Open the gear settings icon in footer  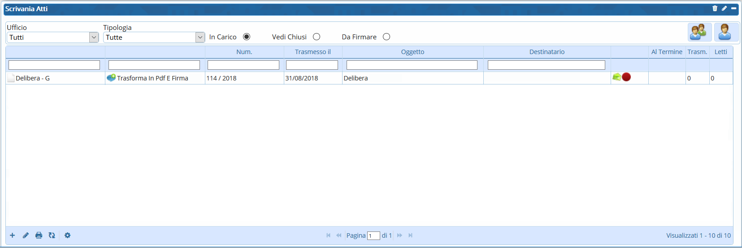[x=68, y=235]
